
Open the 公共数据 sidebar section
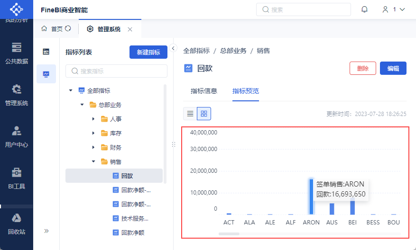tap(17, 53)
